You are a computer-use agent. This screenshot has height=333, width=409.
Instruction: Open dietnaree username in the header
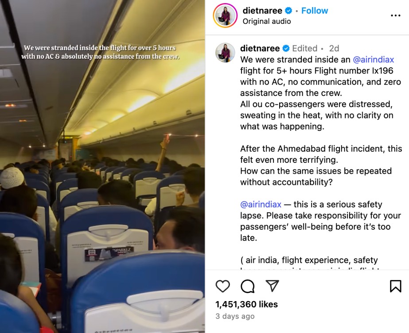[262, 11]
